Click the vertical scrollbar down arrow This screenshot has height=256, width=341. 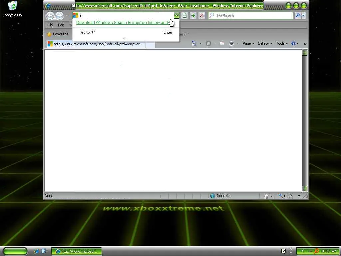(x=305, y=189)
